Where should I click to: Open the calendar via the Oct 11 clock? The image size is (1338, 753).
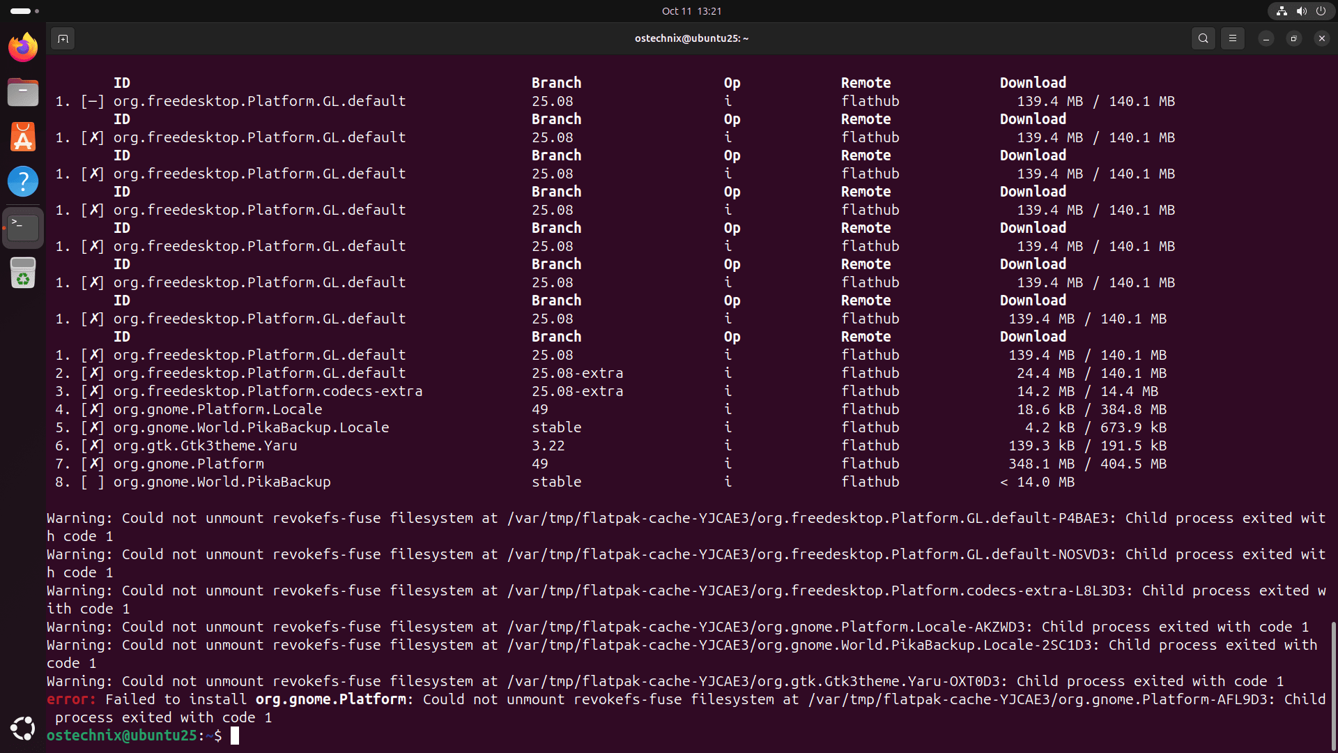[691, 11]
